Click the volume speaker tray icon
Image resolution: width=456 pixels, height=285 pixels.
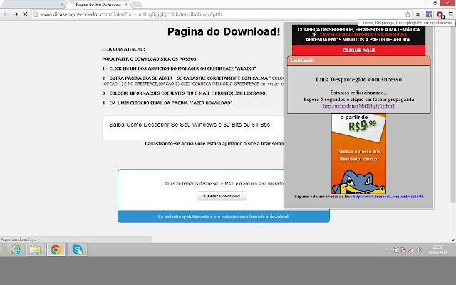(419, 250)
